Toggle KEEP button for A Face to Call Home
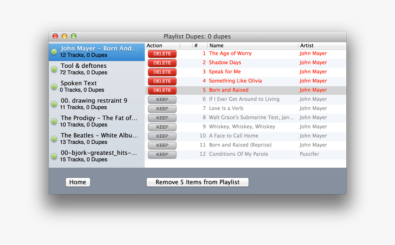The width and height of the screenshot is (395, 245). click(162, 136)
